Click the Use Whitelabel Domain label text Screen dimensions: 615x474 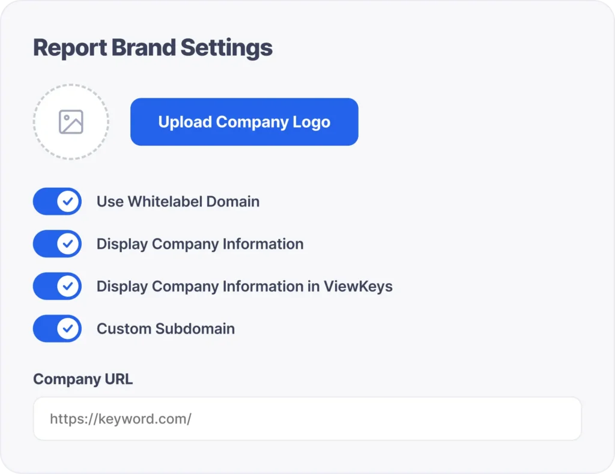[x=178, y=202]
